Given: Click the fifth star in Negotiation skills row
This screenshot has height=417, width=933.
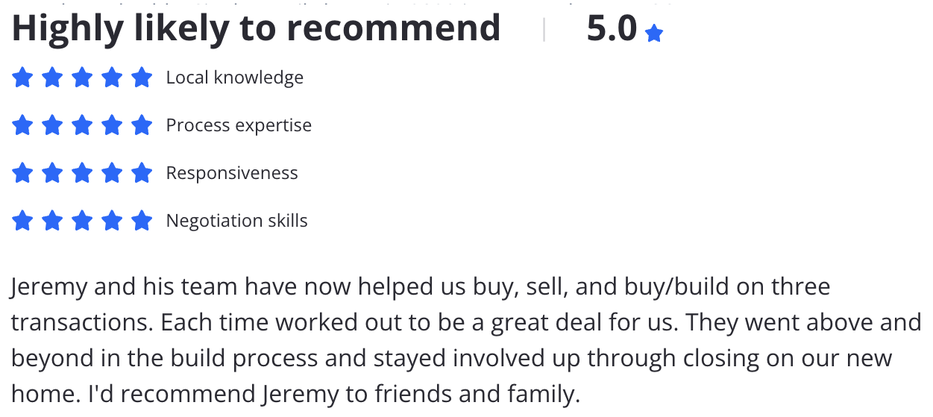Looking at the screenshot, I should click(x=142, y=221).
